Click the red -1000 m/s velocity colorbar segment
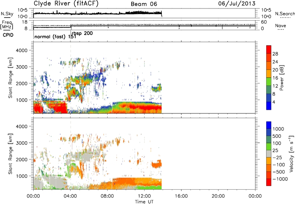The height and width of the screenshot is (204, 295). click(269, 182)
